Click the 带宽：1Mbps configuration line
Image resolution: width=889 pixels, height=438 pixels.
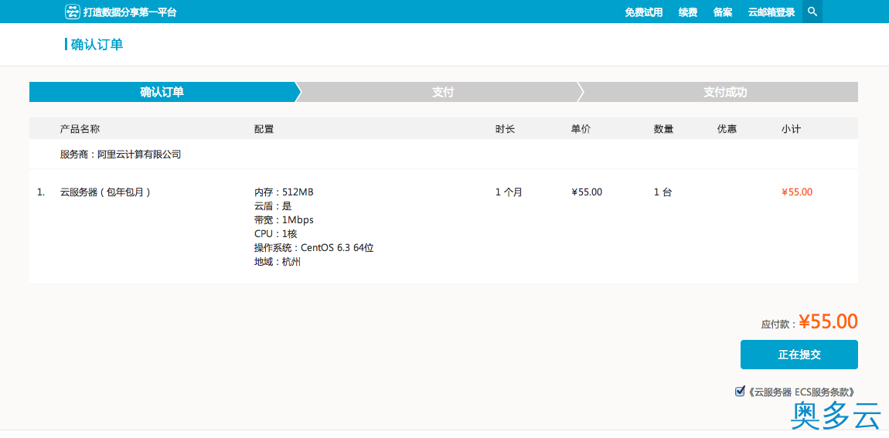tap(284, 220)
